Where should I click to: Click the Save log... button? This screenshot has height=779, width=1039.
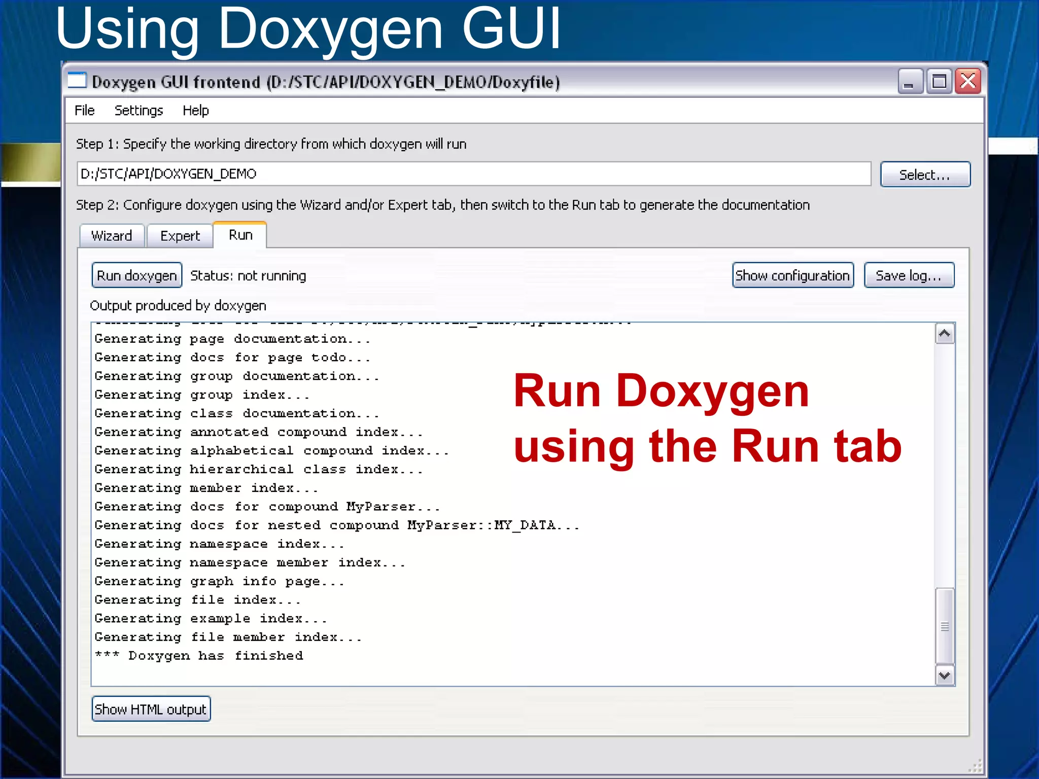[x=909, y=275]
